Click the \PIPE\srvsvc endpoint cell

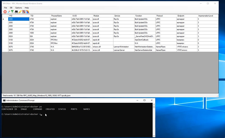[187, 50]
